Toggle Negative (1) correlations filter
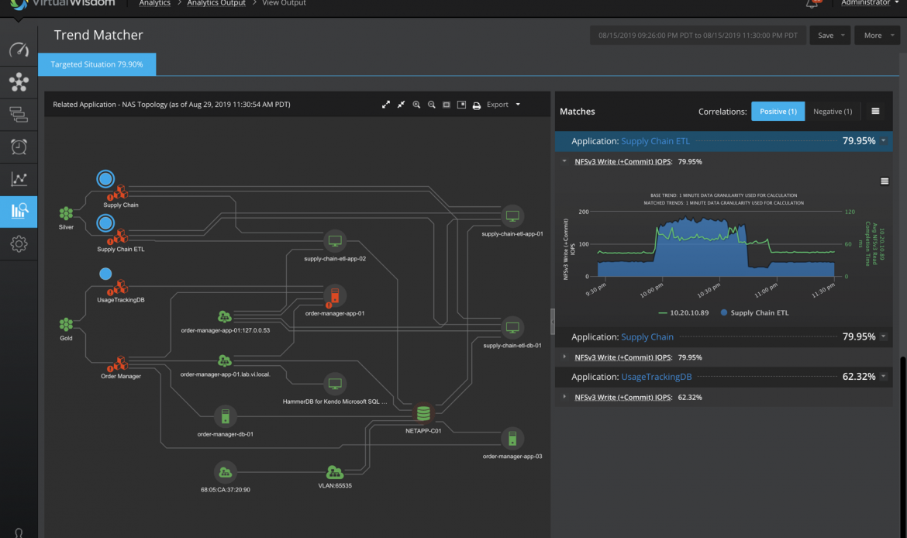Viewport: 907px width, 538px height. 832,112
